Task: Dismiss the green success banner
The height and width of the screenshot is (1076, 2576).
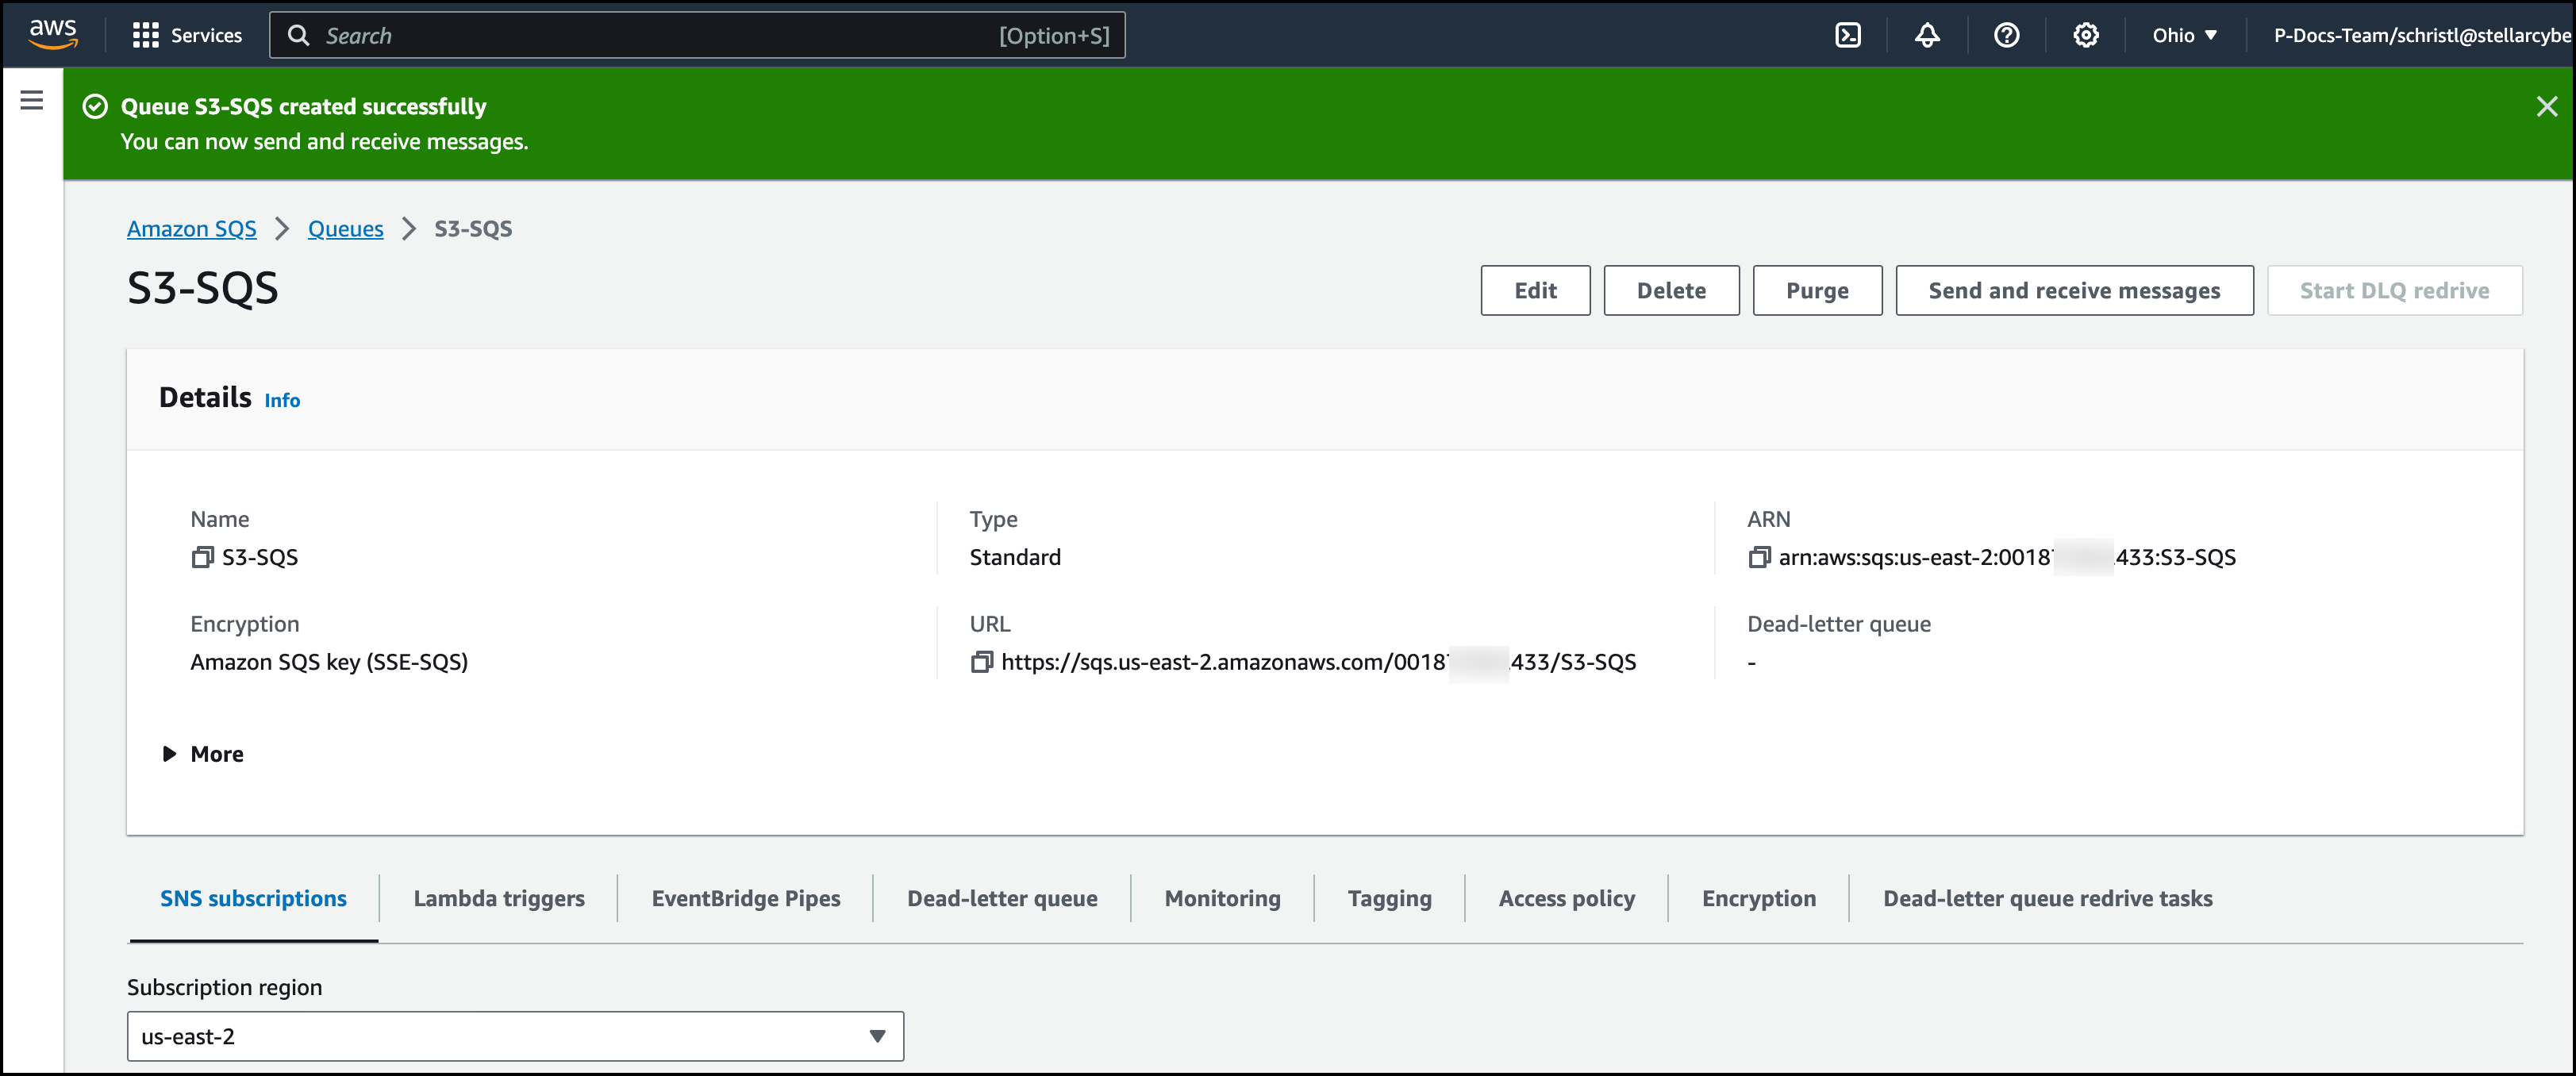Action: pos(2546,106)
